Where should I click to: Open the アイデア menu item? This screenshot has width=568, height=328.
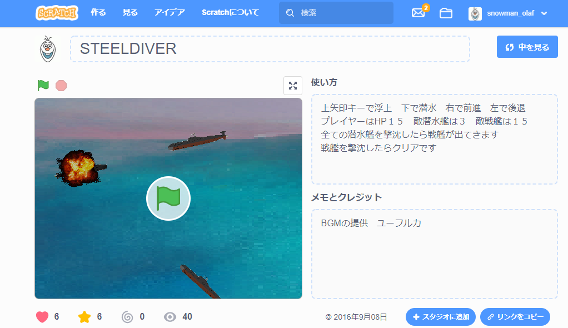point(170,13)
